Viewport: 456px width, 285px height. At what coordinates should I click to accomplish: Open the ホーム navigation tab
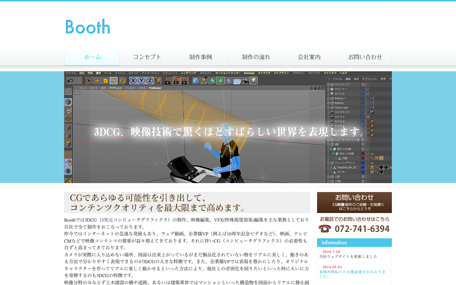92,57
